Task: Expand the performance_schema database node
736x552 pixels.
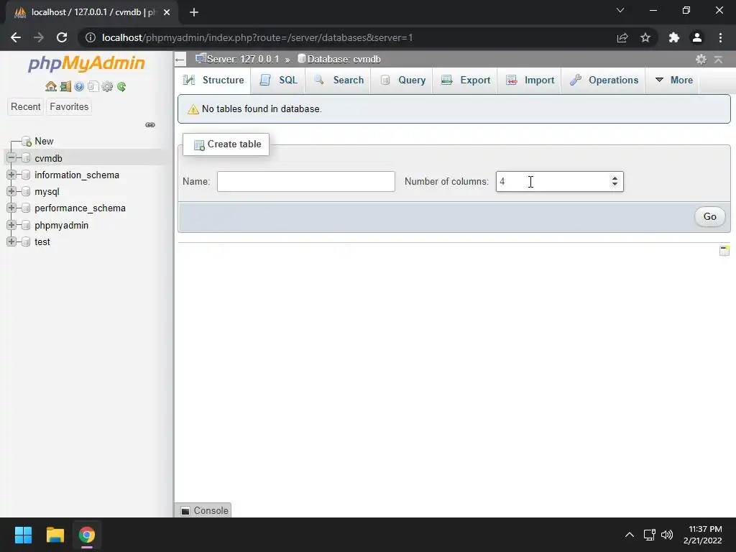Action: coord(11,208)
